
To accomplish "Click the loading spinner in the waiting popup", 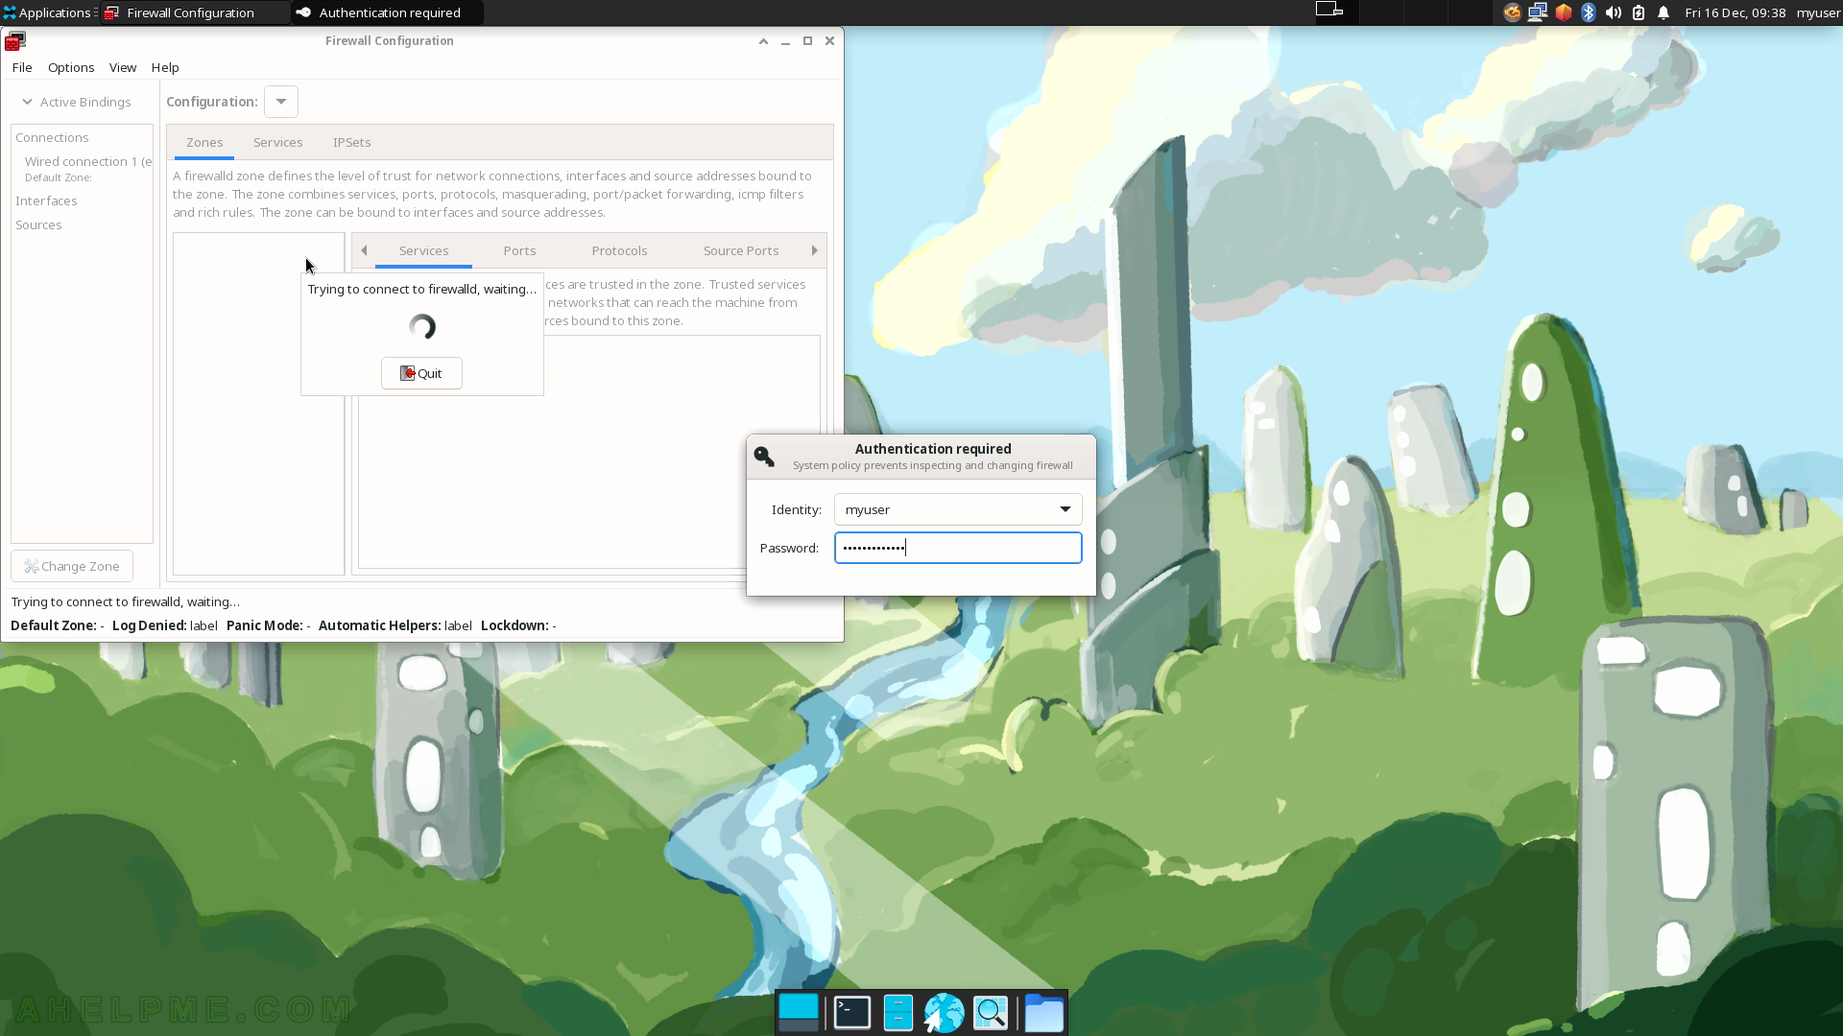I will coord(422,327).
